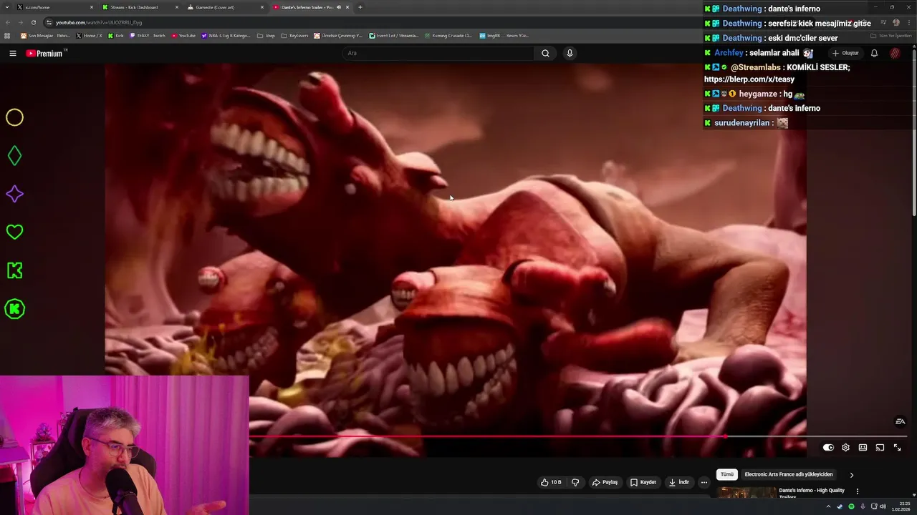This screenshot has height=515, width=917.
Task: Enter fullscreen mode in the player
Action: [897, 447]
